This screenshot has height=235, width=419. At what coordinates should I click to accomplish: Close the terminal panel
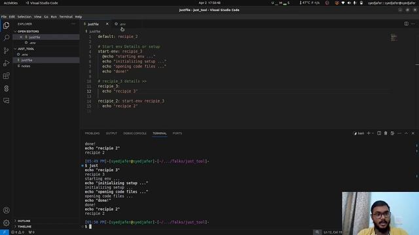(x=413, y=133)
